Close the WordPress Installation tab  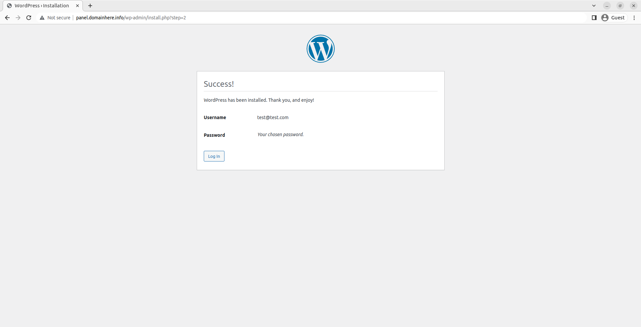pos(77,6)
